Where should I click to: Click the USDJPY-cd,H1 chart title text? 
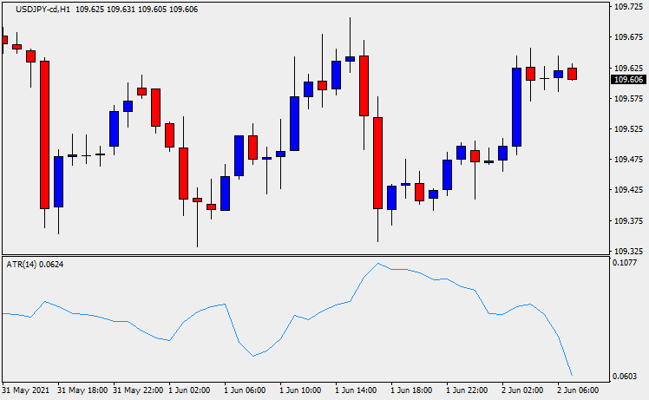[37, 9]
